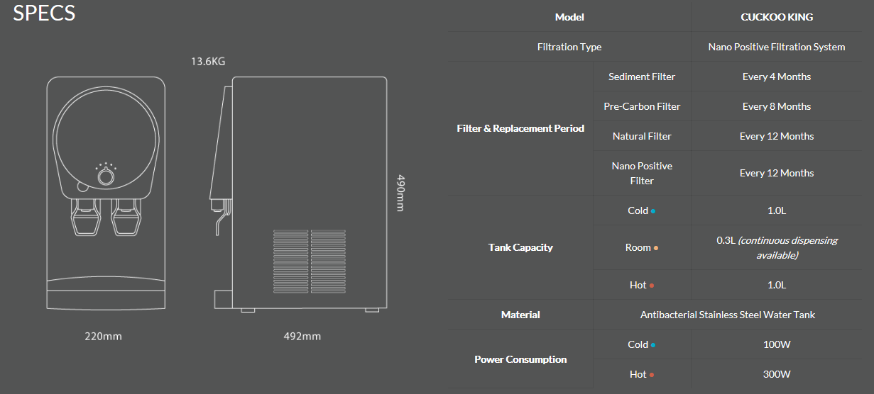Select the 300W power value
This screenshot has height=394, width=874.
[x=777, y=374]
